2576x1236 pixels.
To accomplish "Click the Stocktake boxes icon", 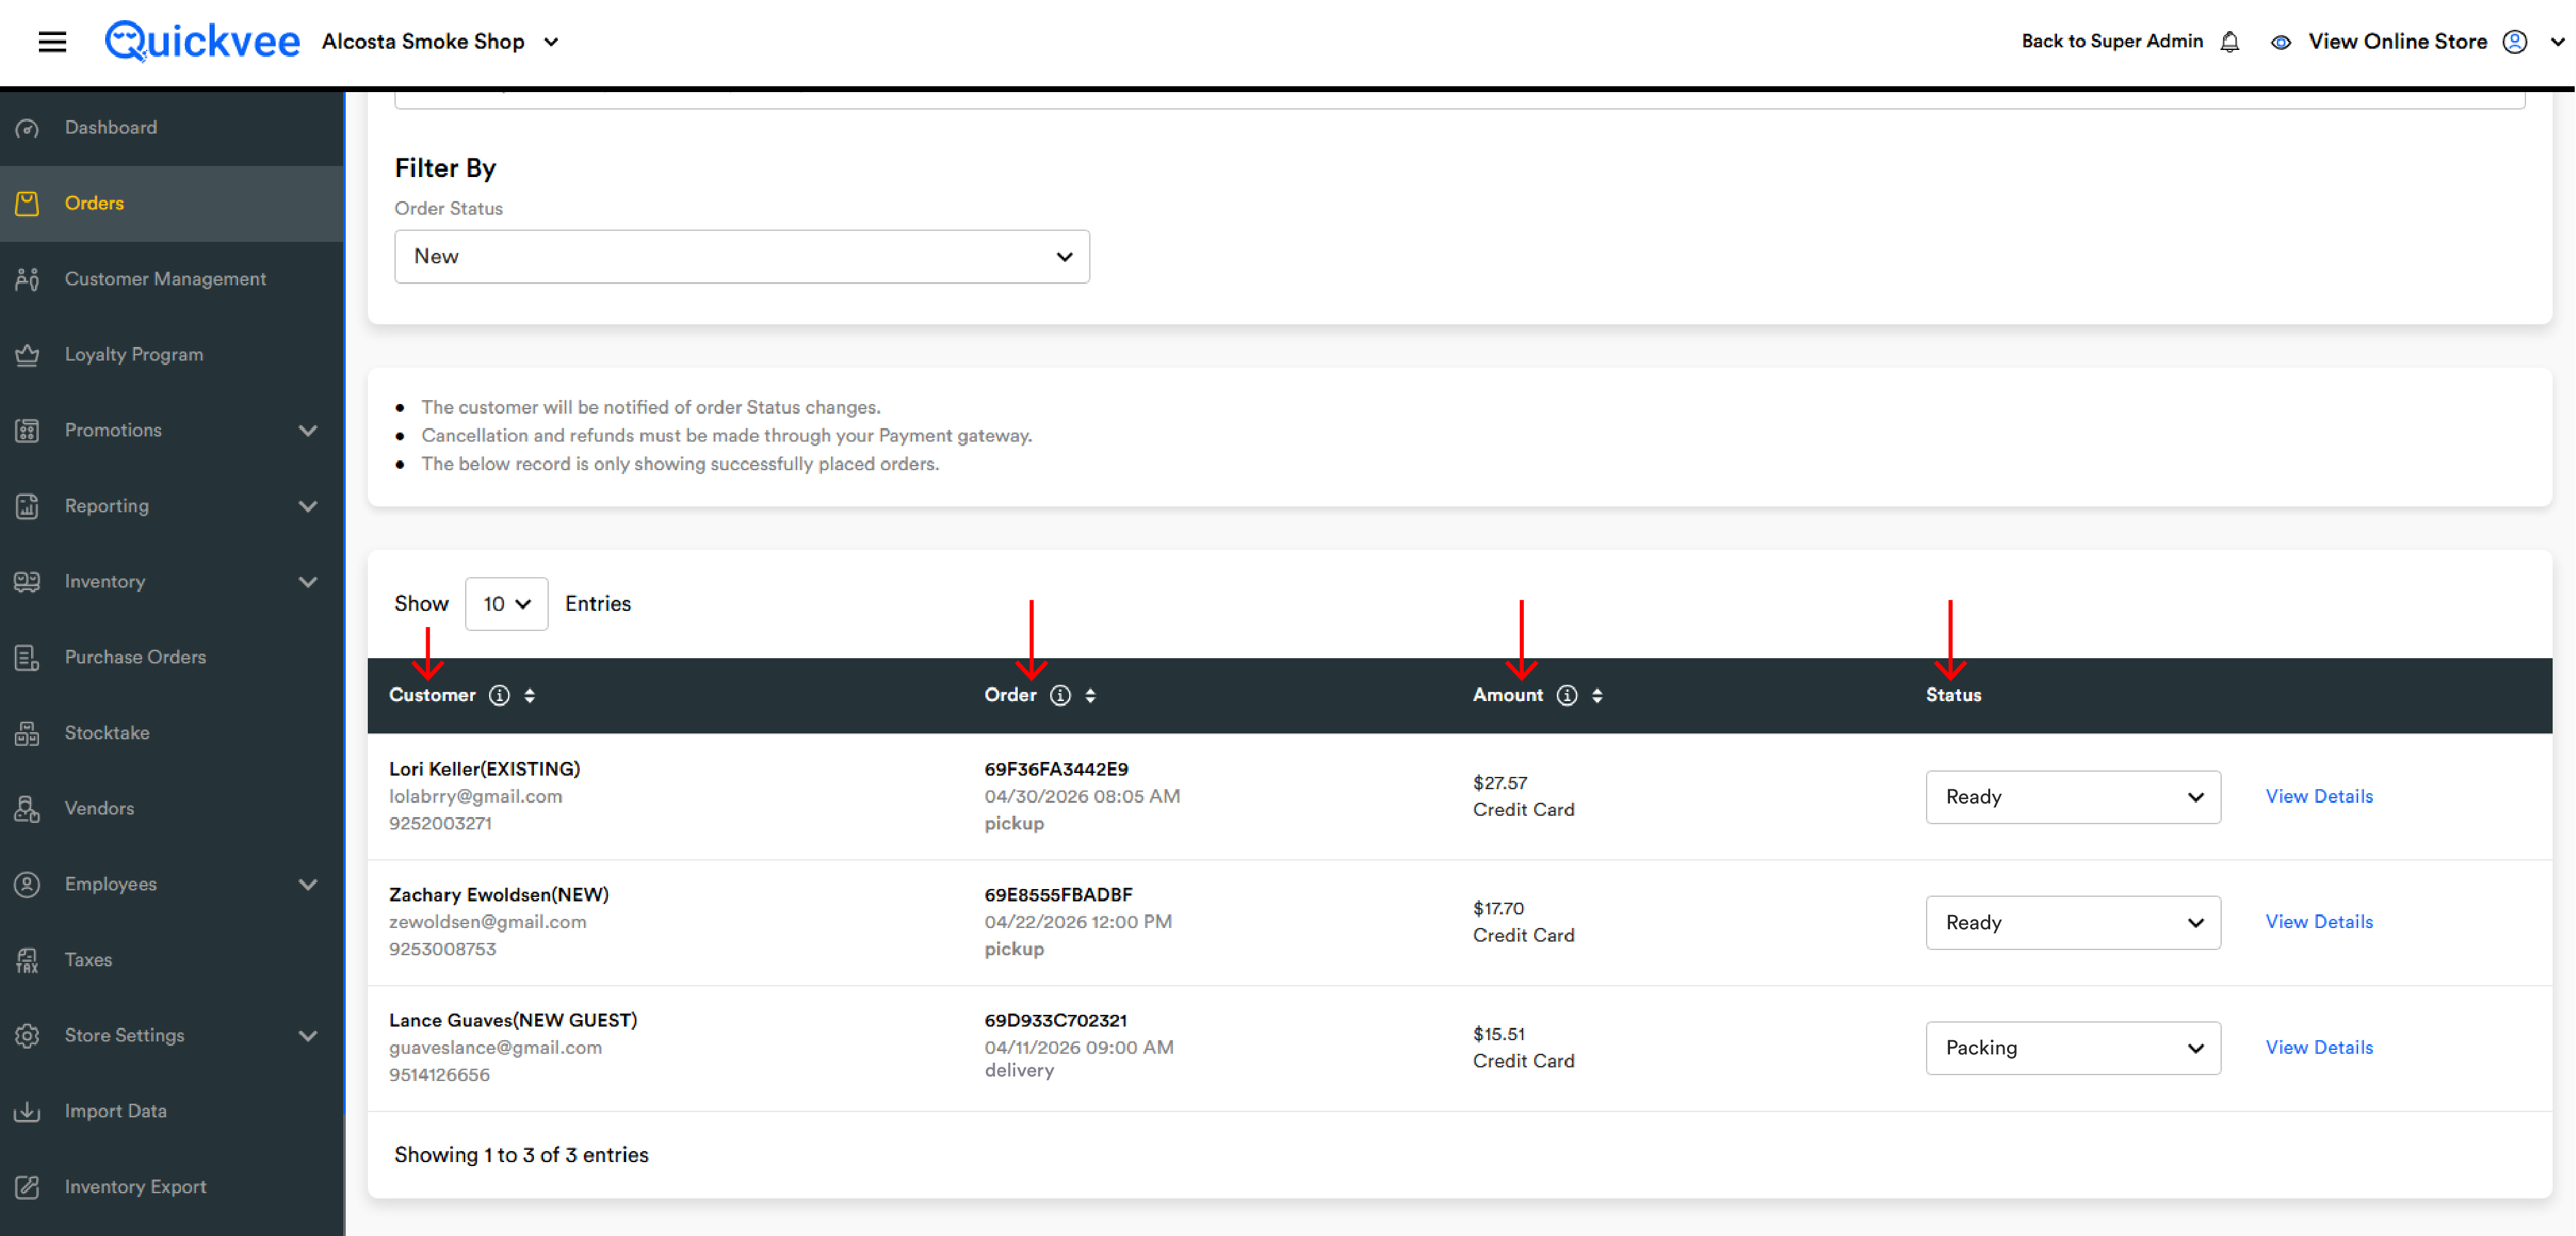I will (27, 733).
